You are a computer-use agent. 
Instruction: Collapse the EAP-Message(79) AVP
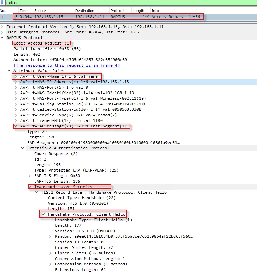coord(16,126)
